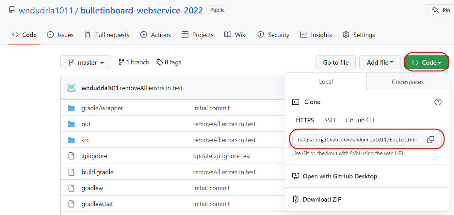454x215 pixels.
Task: Click the Projects table icon
Action: pyautogui.click(x=185, y=35)
